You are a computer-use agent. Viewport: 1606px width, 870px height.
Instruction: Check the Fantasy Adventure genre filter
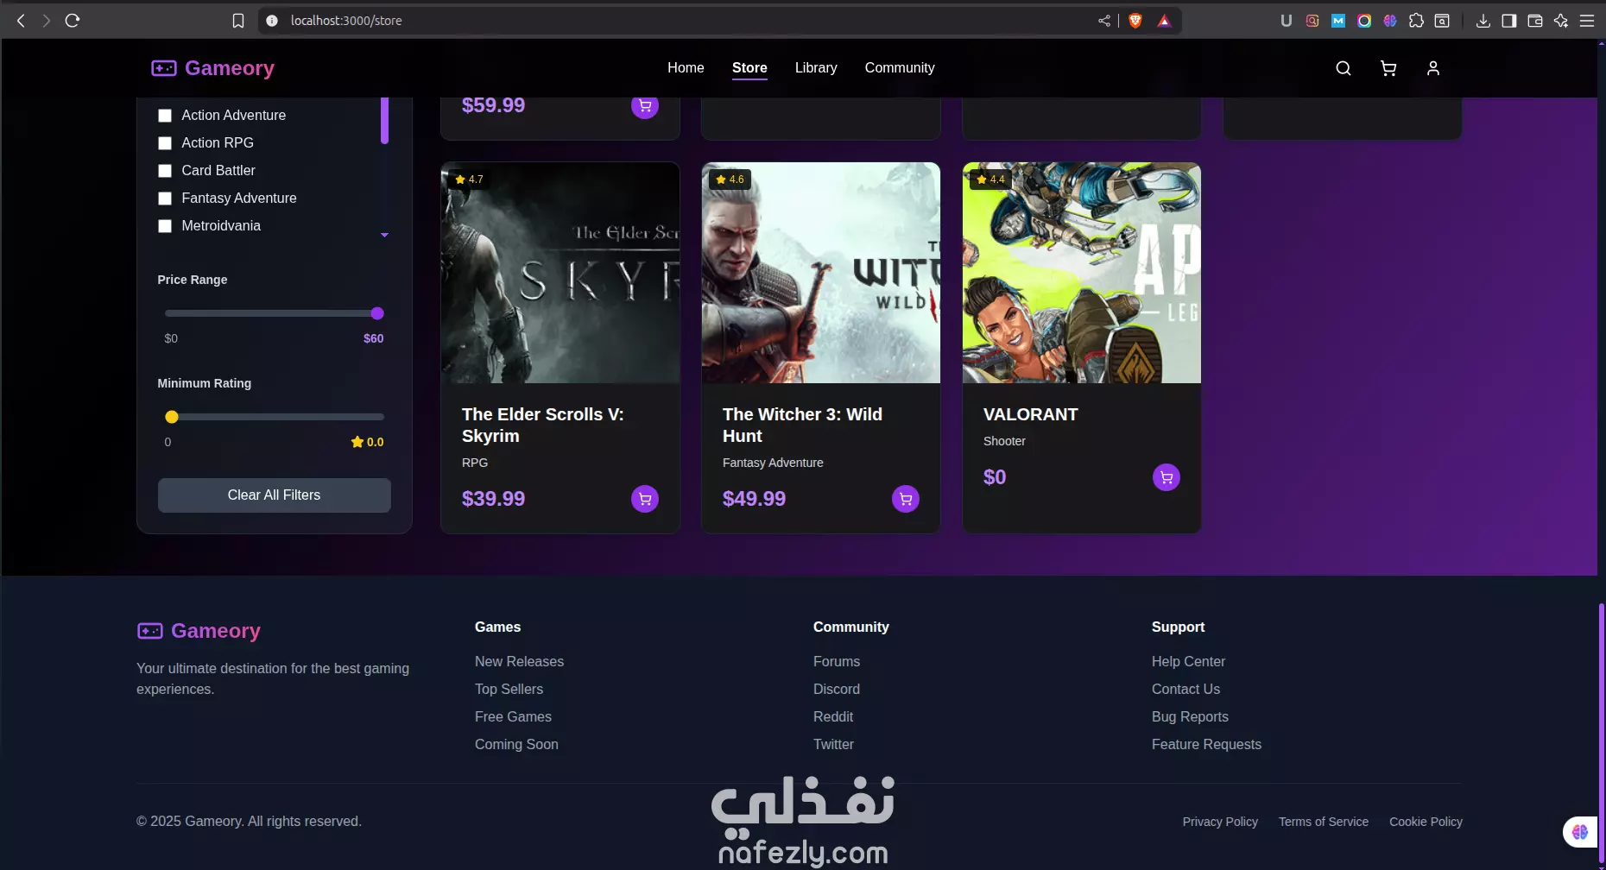pyautogui.click(x=165, y=199)
